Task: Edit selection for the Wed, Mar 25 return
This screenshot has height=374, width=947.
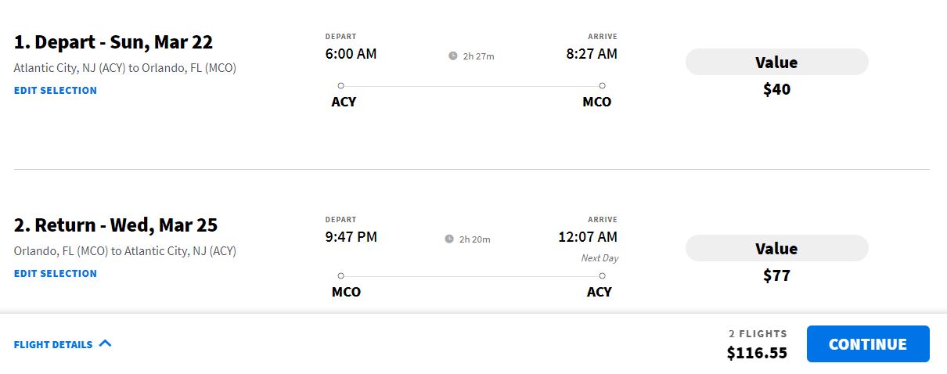Action: coord(56,273)
